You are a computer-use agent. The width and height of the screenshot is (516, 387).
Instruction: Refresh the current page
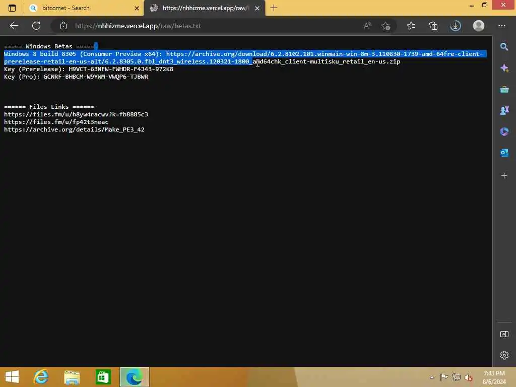(x=36, y=26)
